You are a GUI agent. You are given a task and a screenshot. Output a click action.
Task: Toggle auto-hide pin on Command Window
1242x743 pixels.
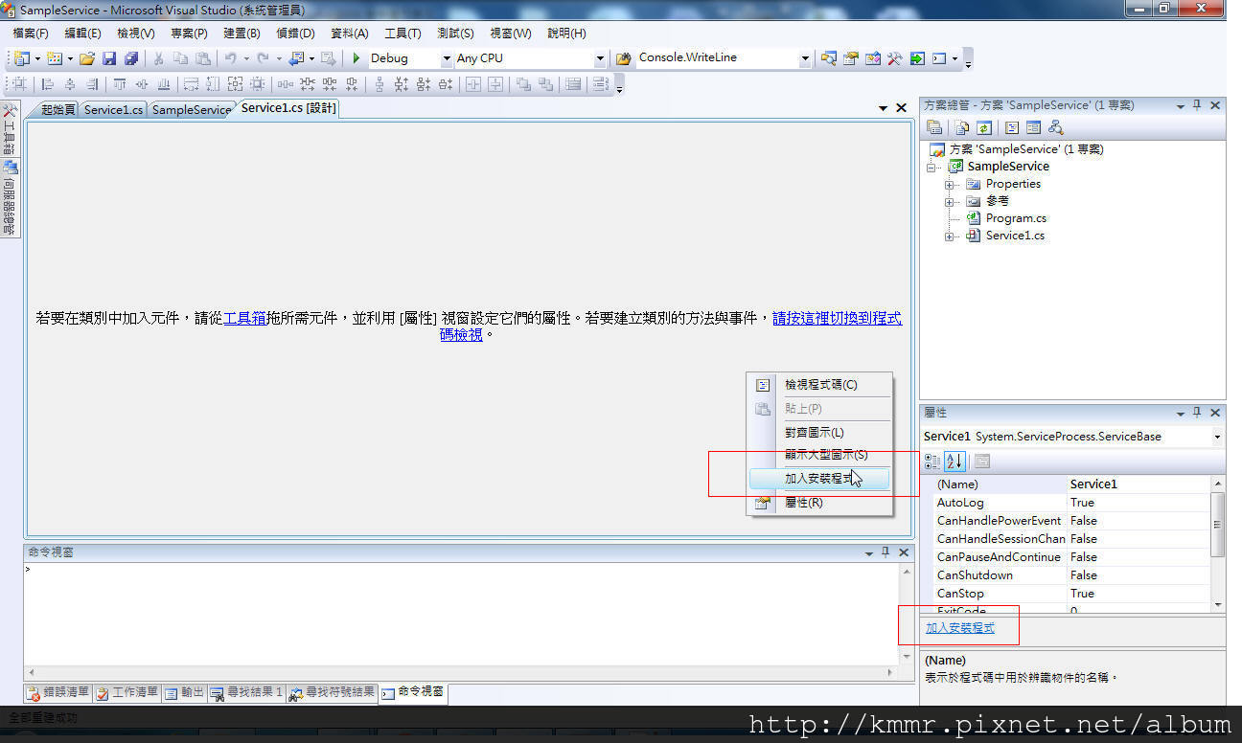885,552
